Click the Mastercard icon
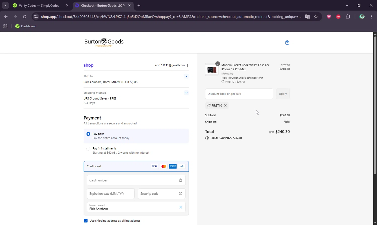 (164, 166)
